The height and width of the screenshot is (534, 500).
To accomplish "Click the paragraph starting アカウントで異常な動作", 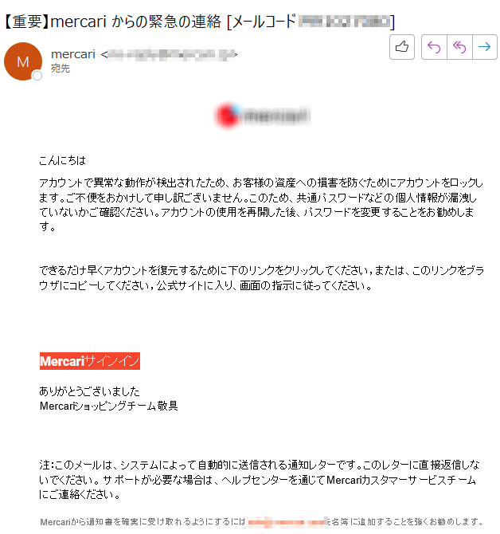I will click(x=261, y=205).
